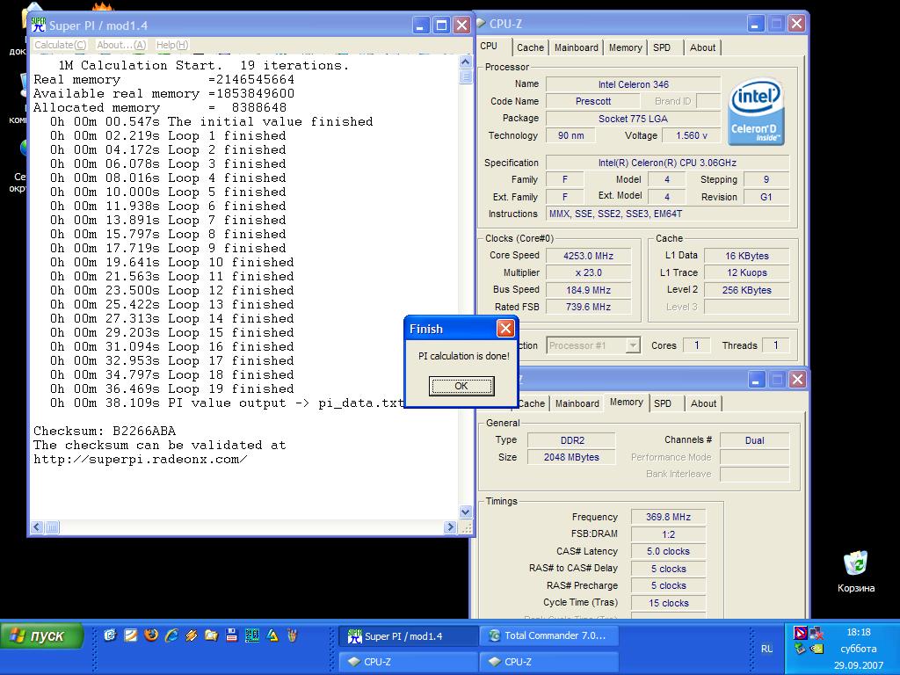Click the Super PI title bar icon
The width and height of the screenshot is (900, 675).
tap(39, 25)
